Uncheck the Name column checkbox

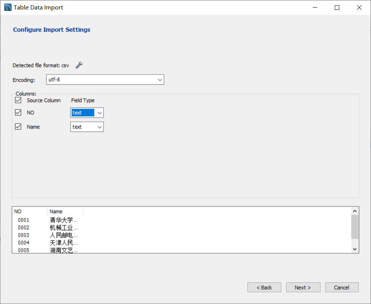18,126
